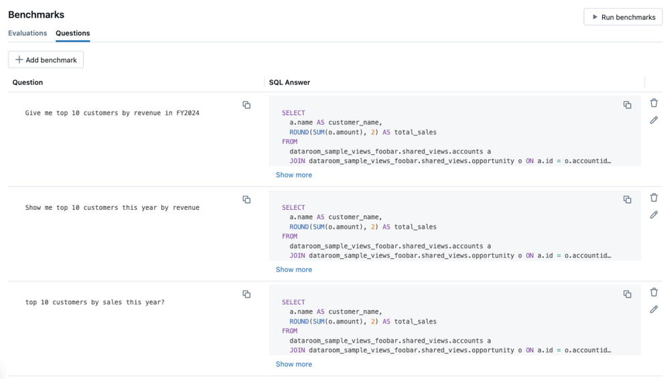Edit the FY2024 revenue benchmark
The image size is (669, 379).
(x=654, y=120)
